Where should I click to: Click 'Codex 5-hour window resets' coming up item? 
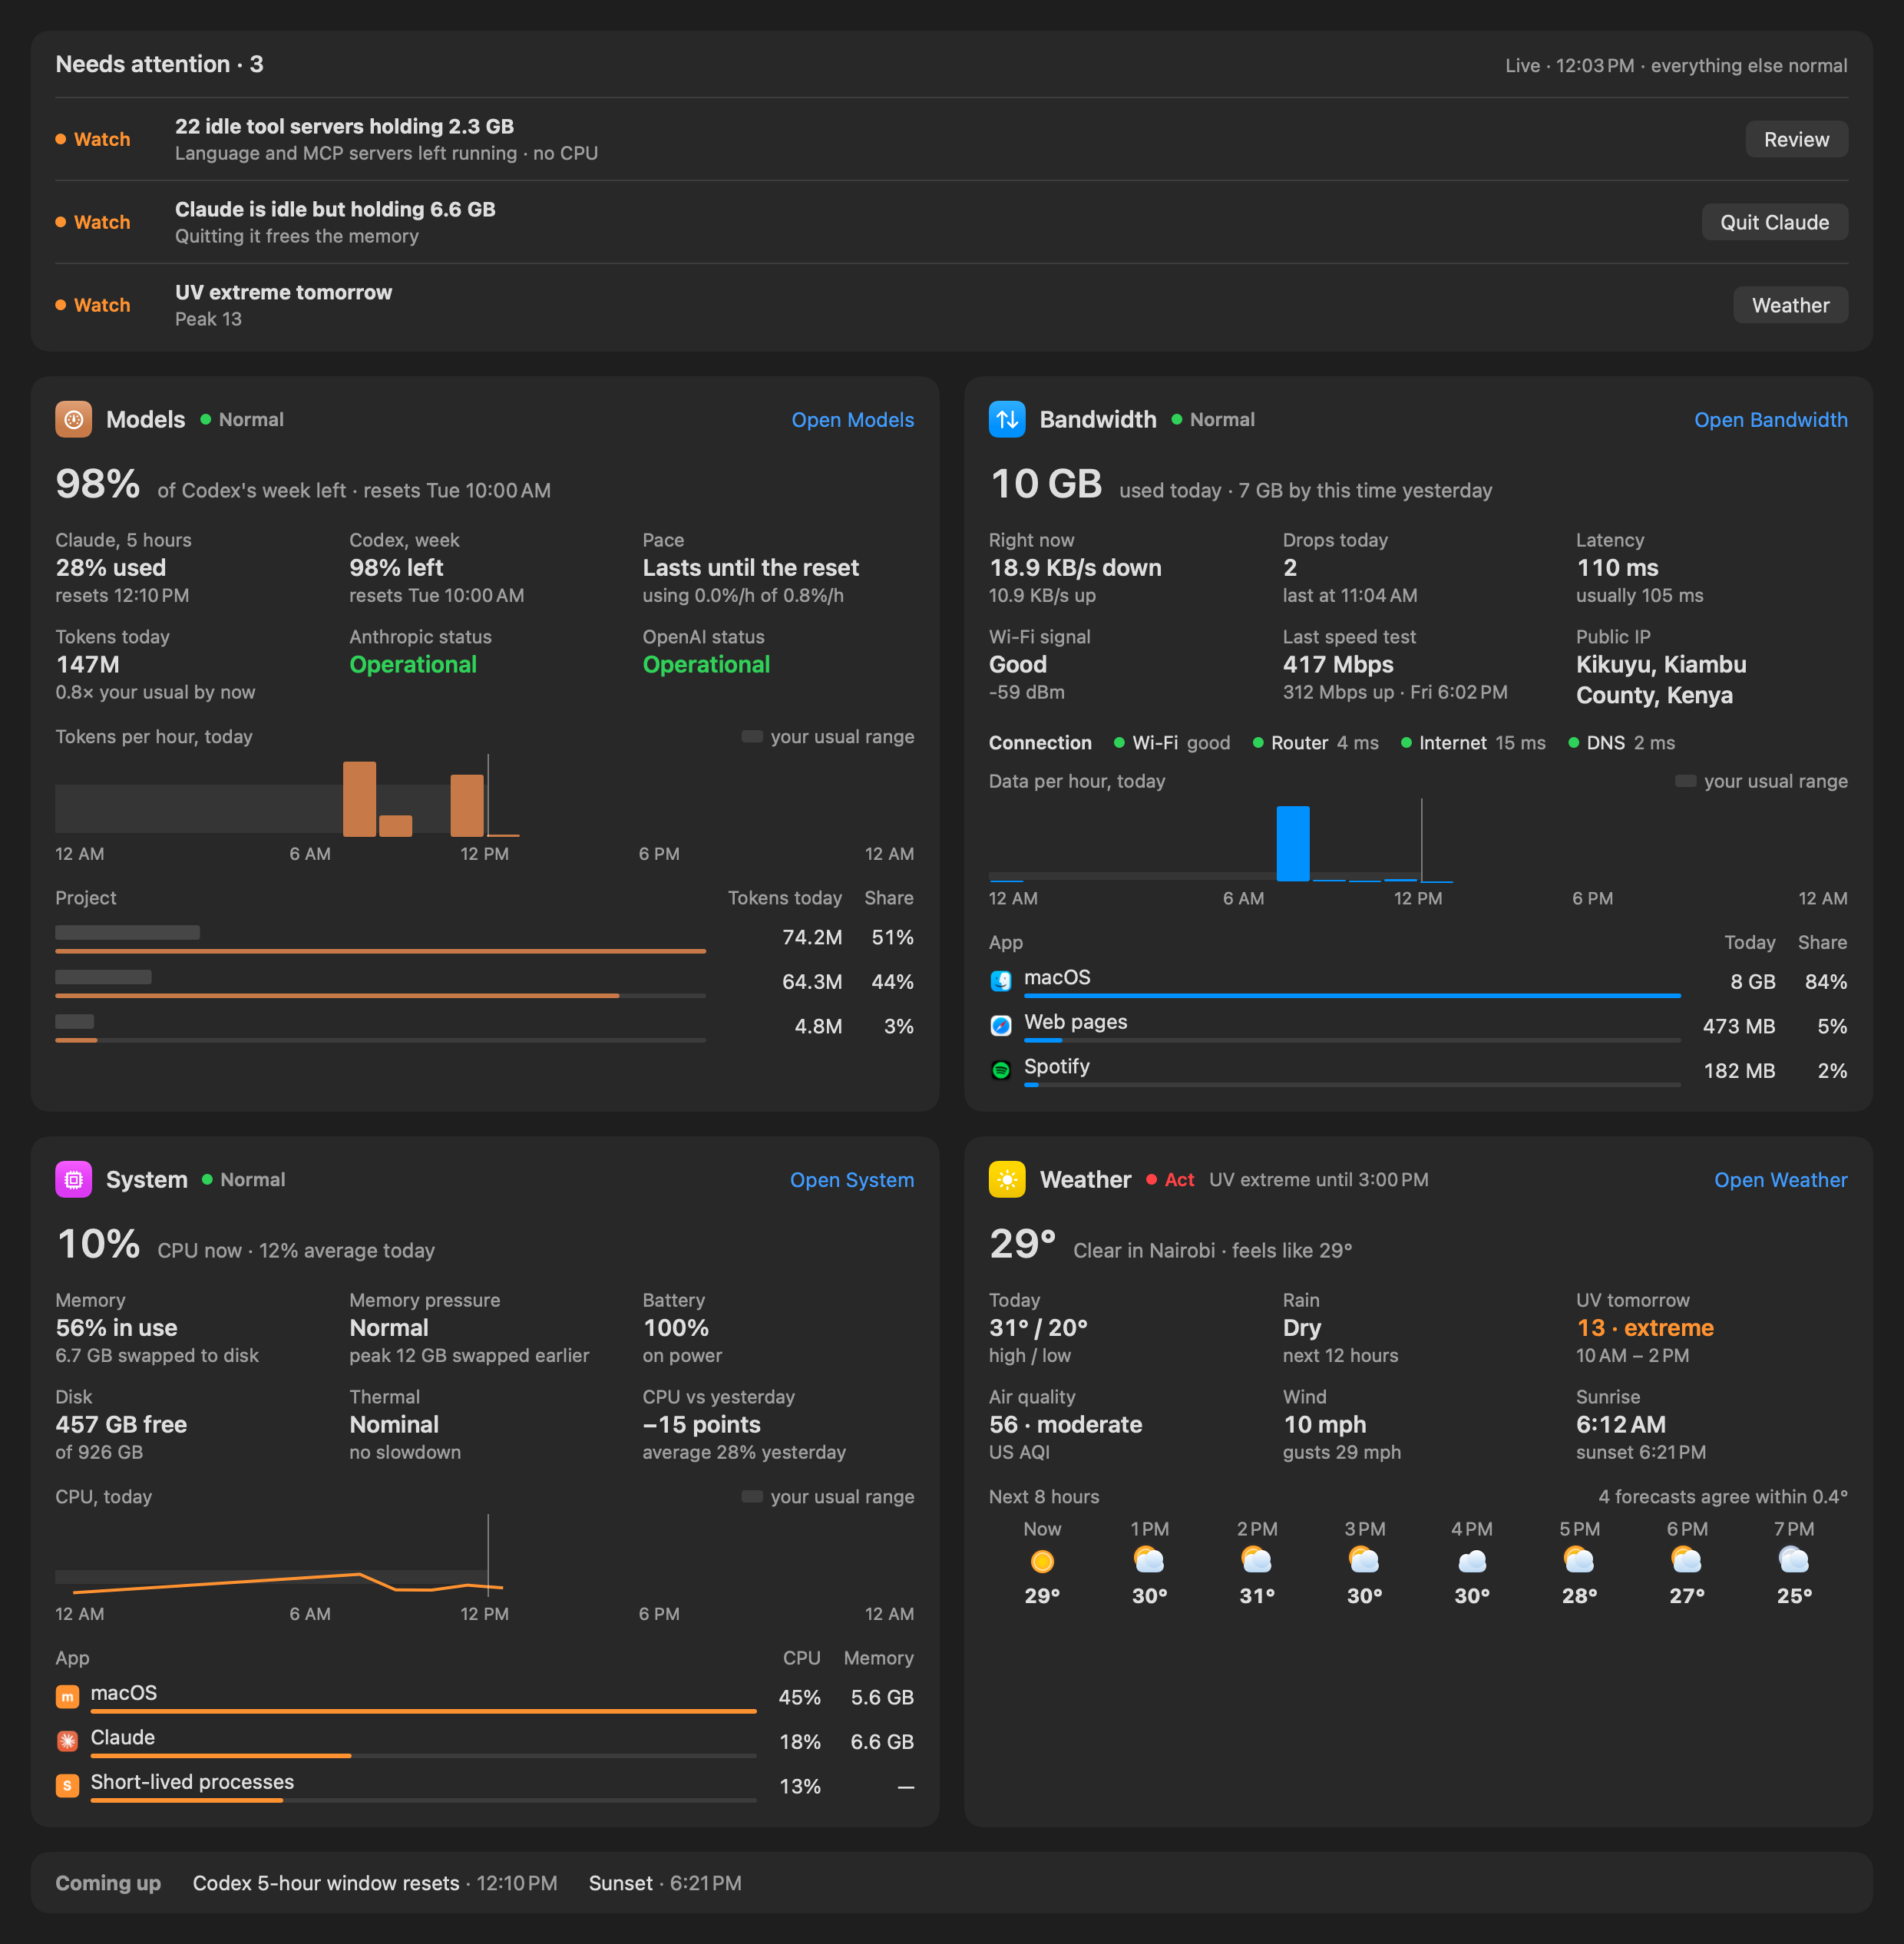point(374,1883)
